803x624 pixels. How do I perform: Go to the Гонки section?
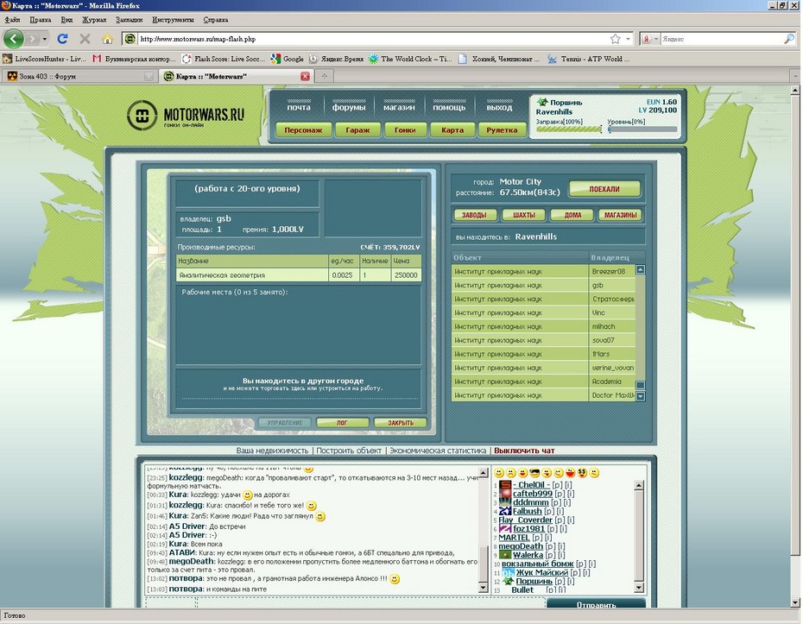click(x=405, y=130)
